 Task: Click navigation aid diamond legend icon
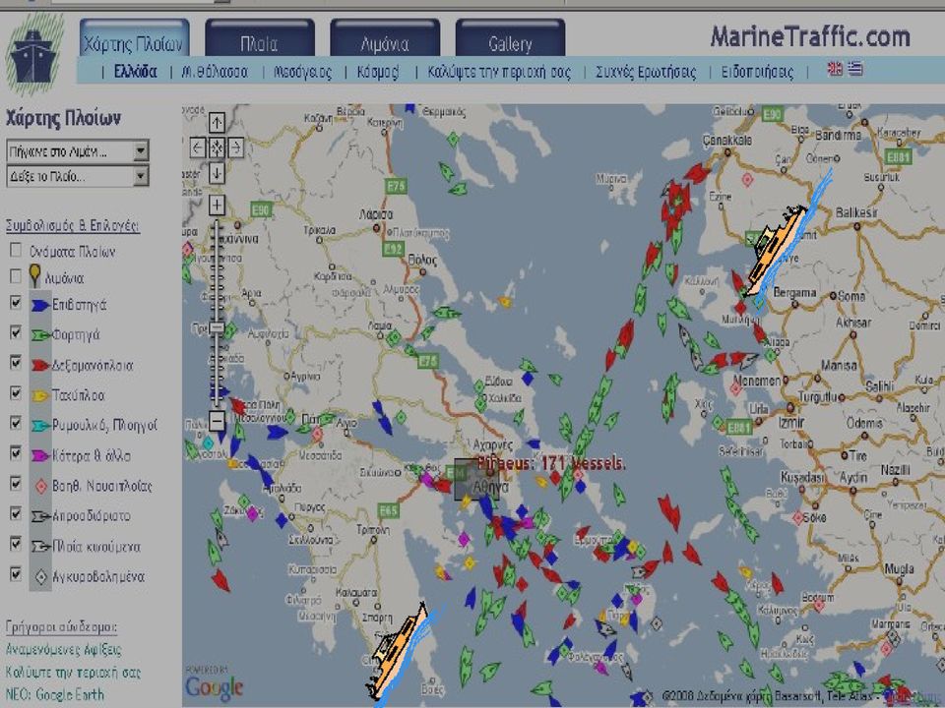click(x=41, y=486)
